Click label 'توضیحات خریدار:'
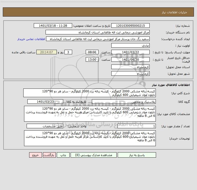Image resolution: width=197 pixels, height=190 pixels. click(179, 139)
